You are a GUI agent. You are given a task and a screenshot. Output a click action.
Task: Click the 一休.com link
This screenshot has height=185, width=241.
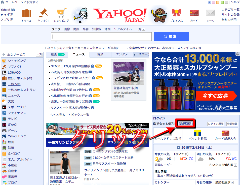click(14, 84)
